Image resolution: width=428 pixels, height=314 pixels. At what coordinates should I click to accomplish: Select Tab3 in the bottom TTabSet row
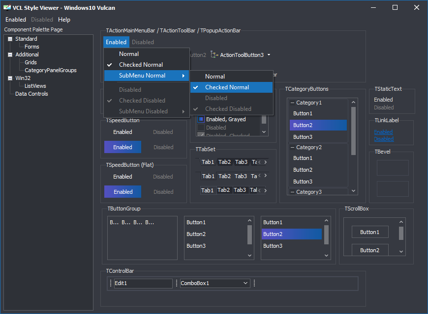pos(240,190)
